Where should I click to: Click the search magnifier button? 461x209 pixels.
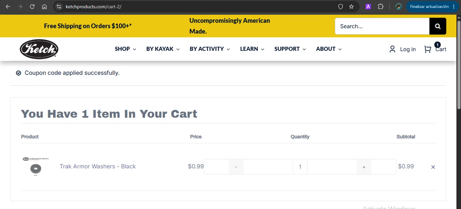pos(438,26)
